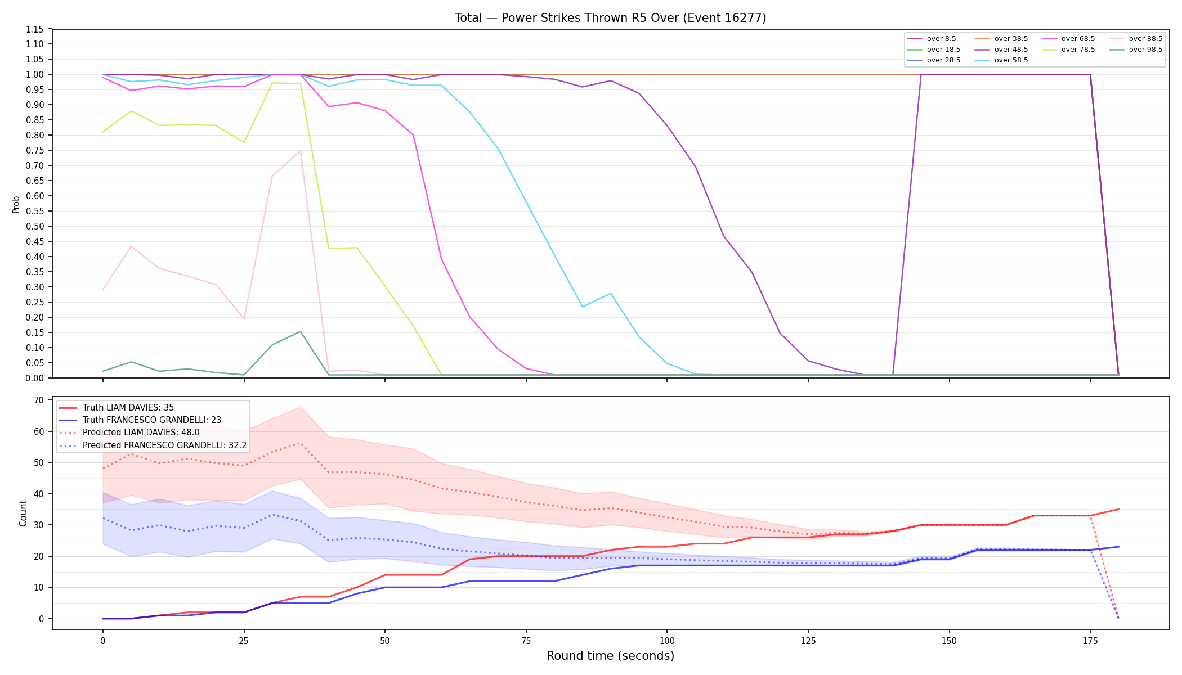
Task: Click the 'Count' y-axis label
Action: [x=23, y=513]
